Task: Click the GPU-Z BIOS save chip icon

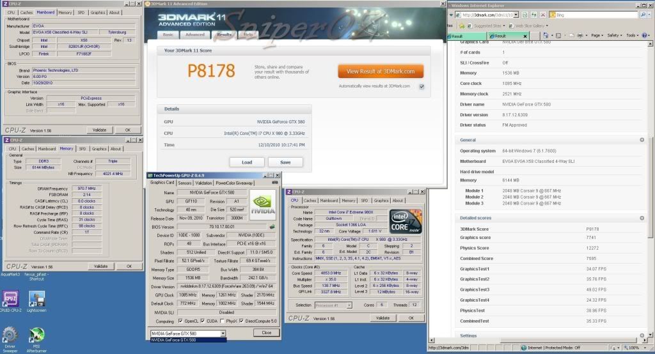Action: click(272, 226)
